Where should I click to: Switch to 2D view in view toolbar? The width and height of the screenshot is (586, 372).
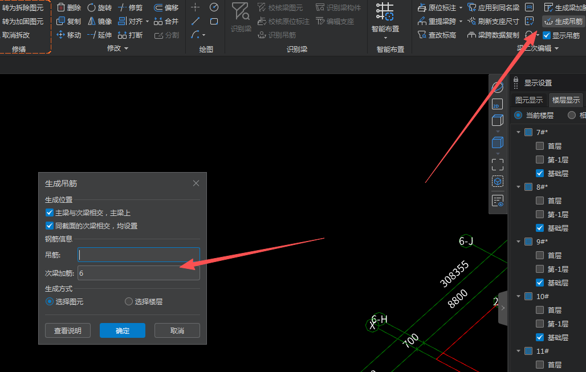coord(498,104)
